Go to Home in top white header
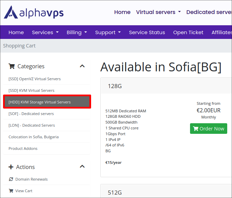Viewport: 232px width, 198px height. point(122,12)
